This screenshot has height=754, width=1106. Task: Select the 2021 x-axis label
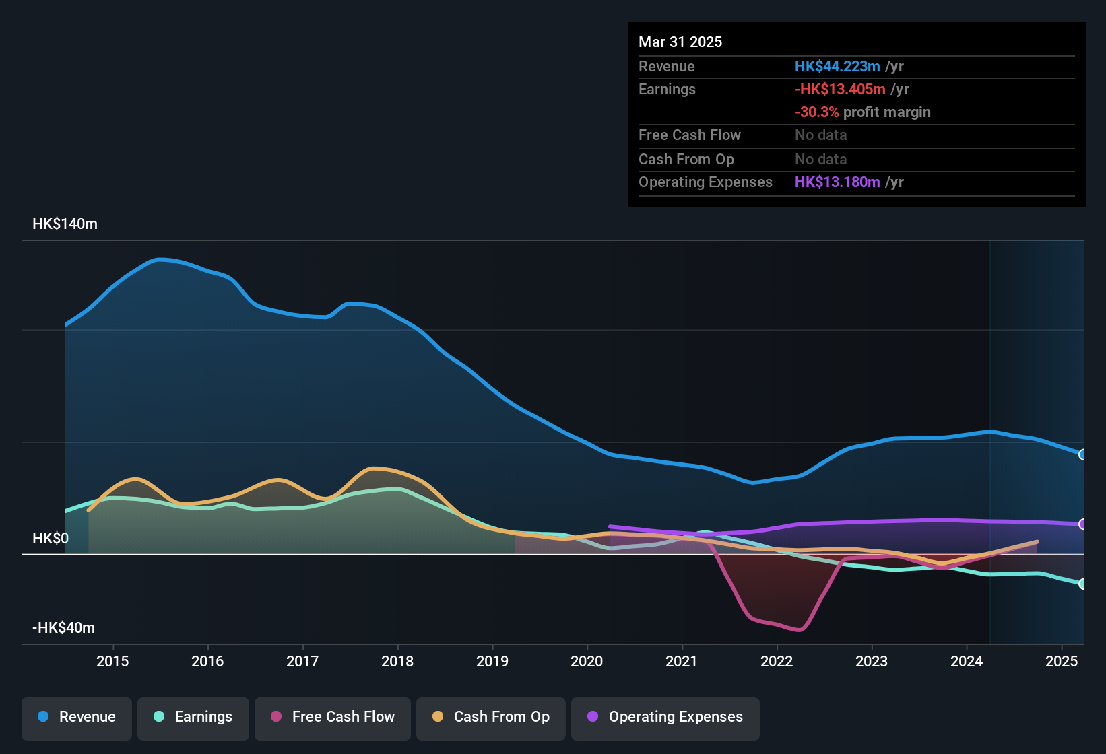(682, 661)
